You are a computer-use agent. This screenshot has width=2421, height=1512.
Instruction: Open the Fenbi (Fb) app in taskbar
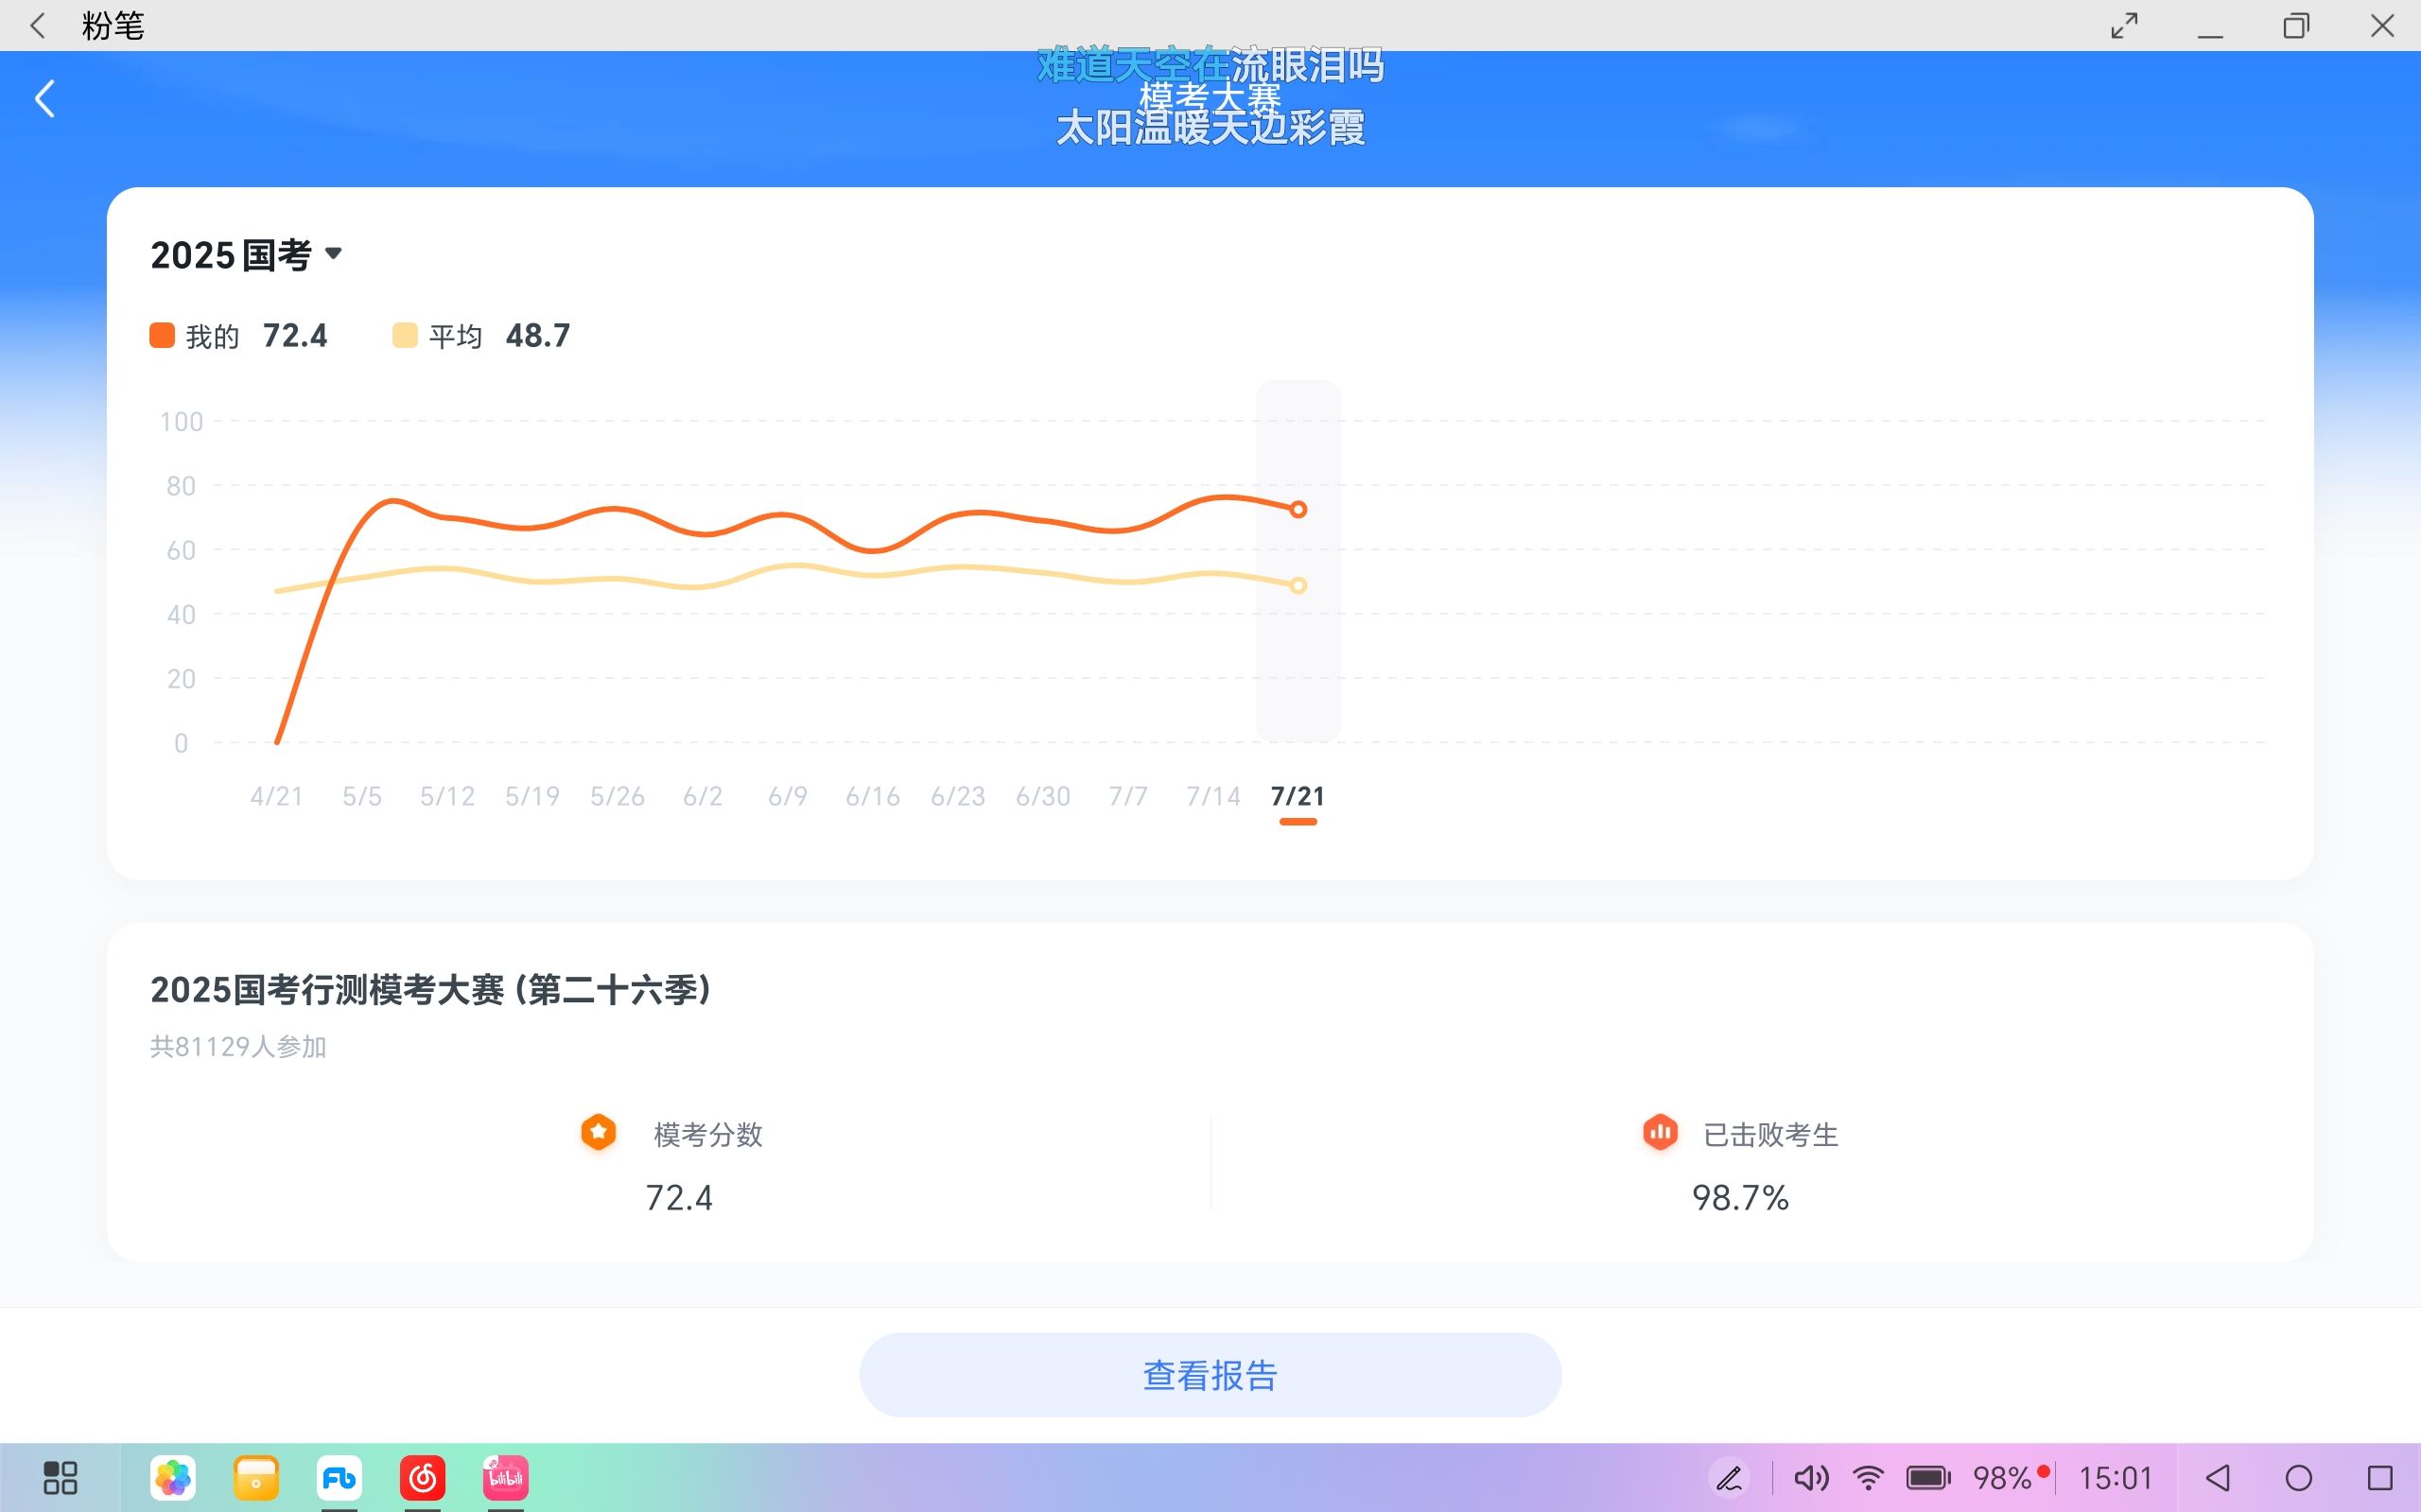click(x=339, y=1477)
